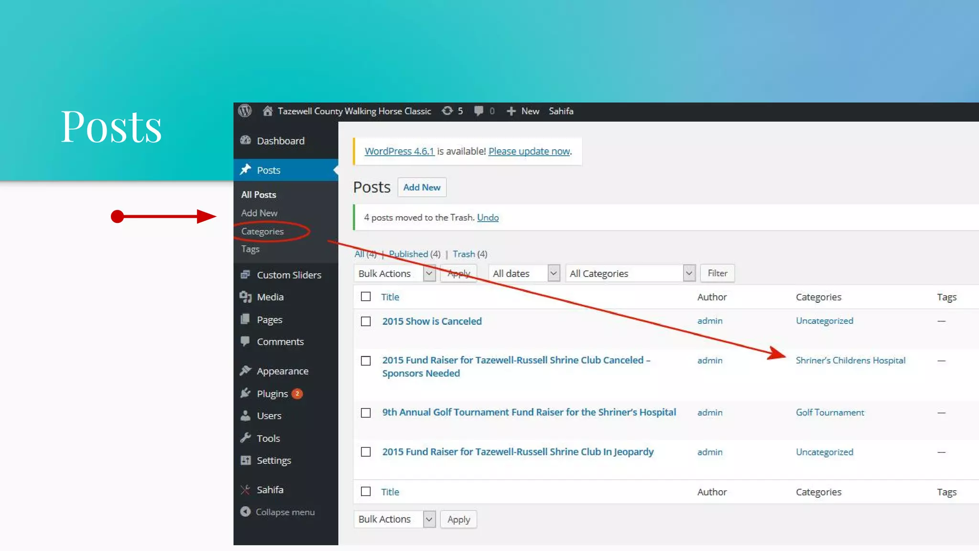Viewport: 979px width, 551px height.
Task: Expand the top Bulk Actions dropdown
Action: (x=394, y=274)
